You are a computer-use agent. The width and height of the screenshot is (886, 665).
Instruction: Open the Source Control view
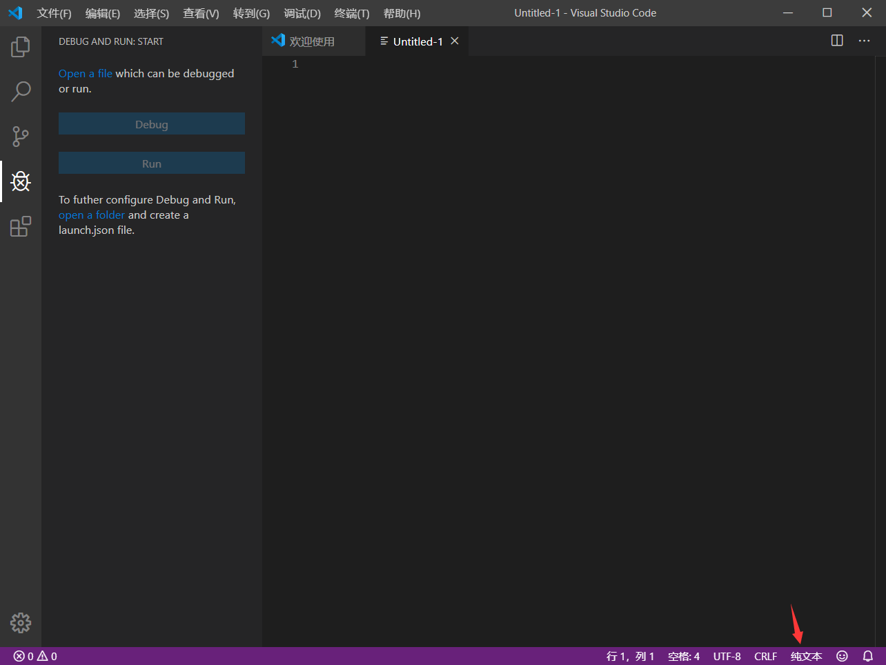coord(21,137)
